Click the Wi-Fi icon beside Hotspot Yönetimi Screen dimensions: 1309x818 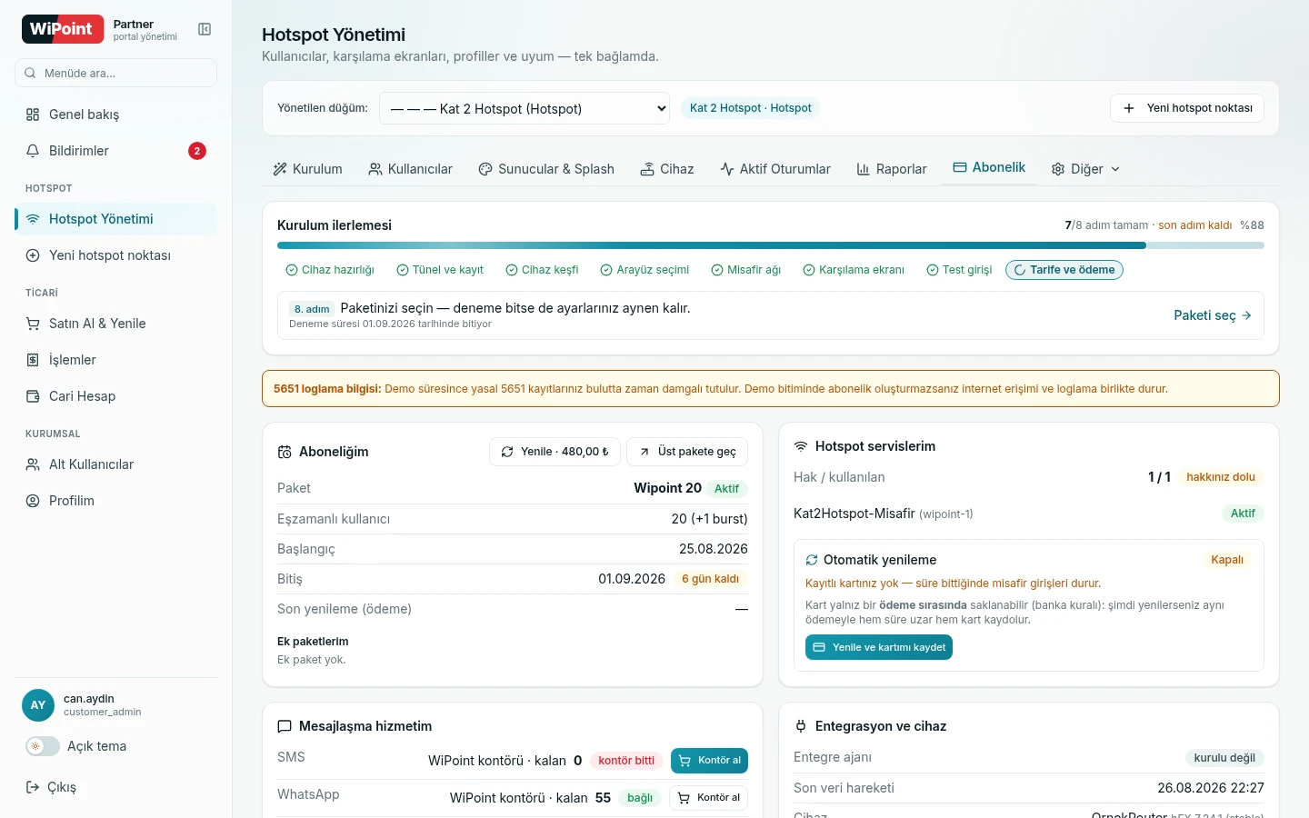(33, 219)
